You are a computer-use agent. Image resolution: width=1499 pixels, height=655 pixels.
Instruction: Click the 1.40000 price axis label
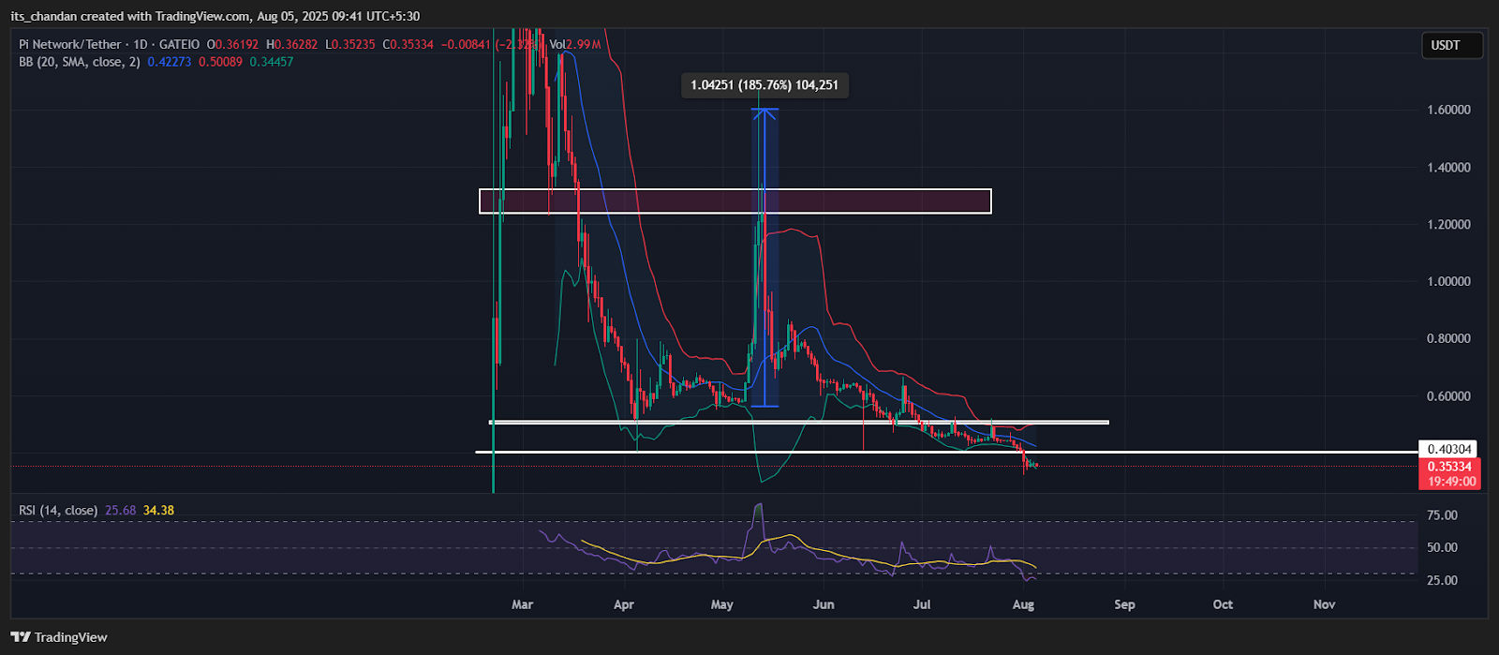pyautogui.click(x=1448, y=168)
